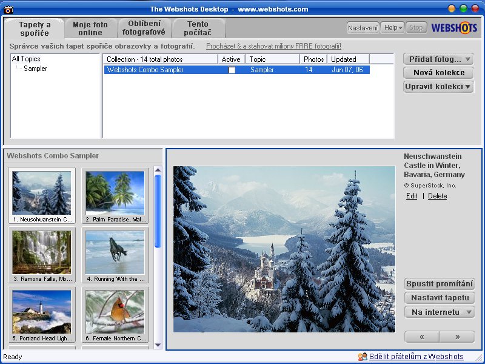Click the blue thumbnail scrollbar handle
This screenshot has width=485, height=364.
[158, 211]
